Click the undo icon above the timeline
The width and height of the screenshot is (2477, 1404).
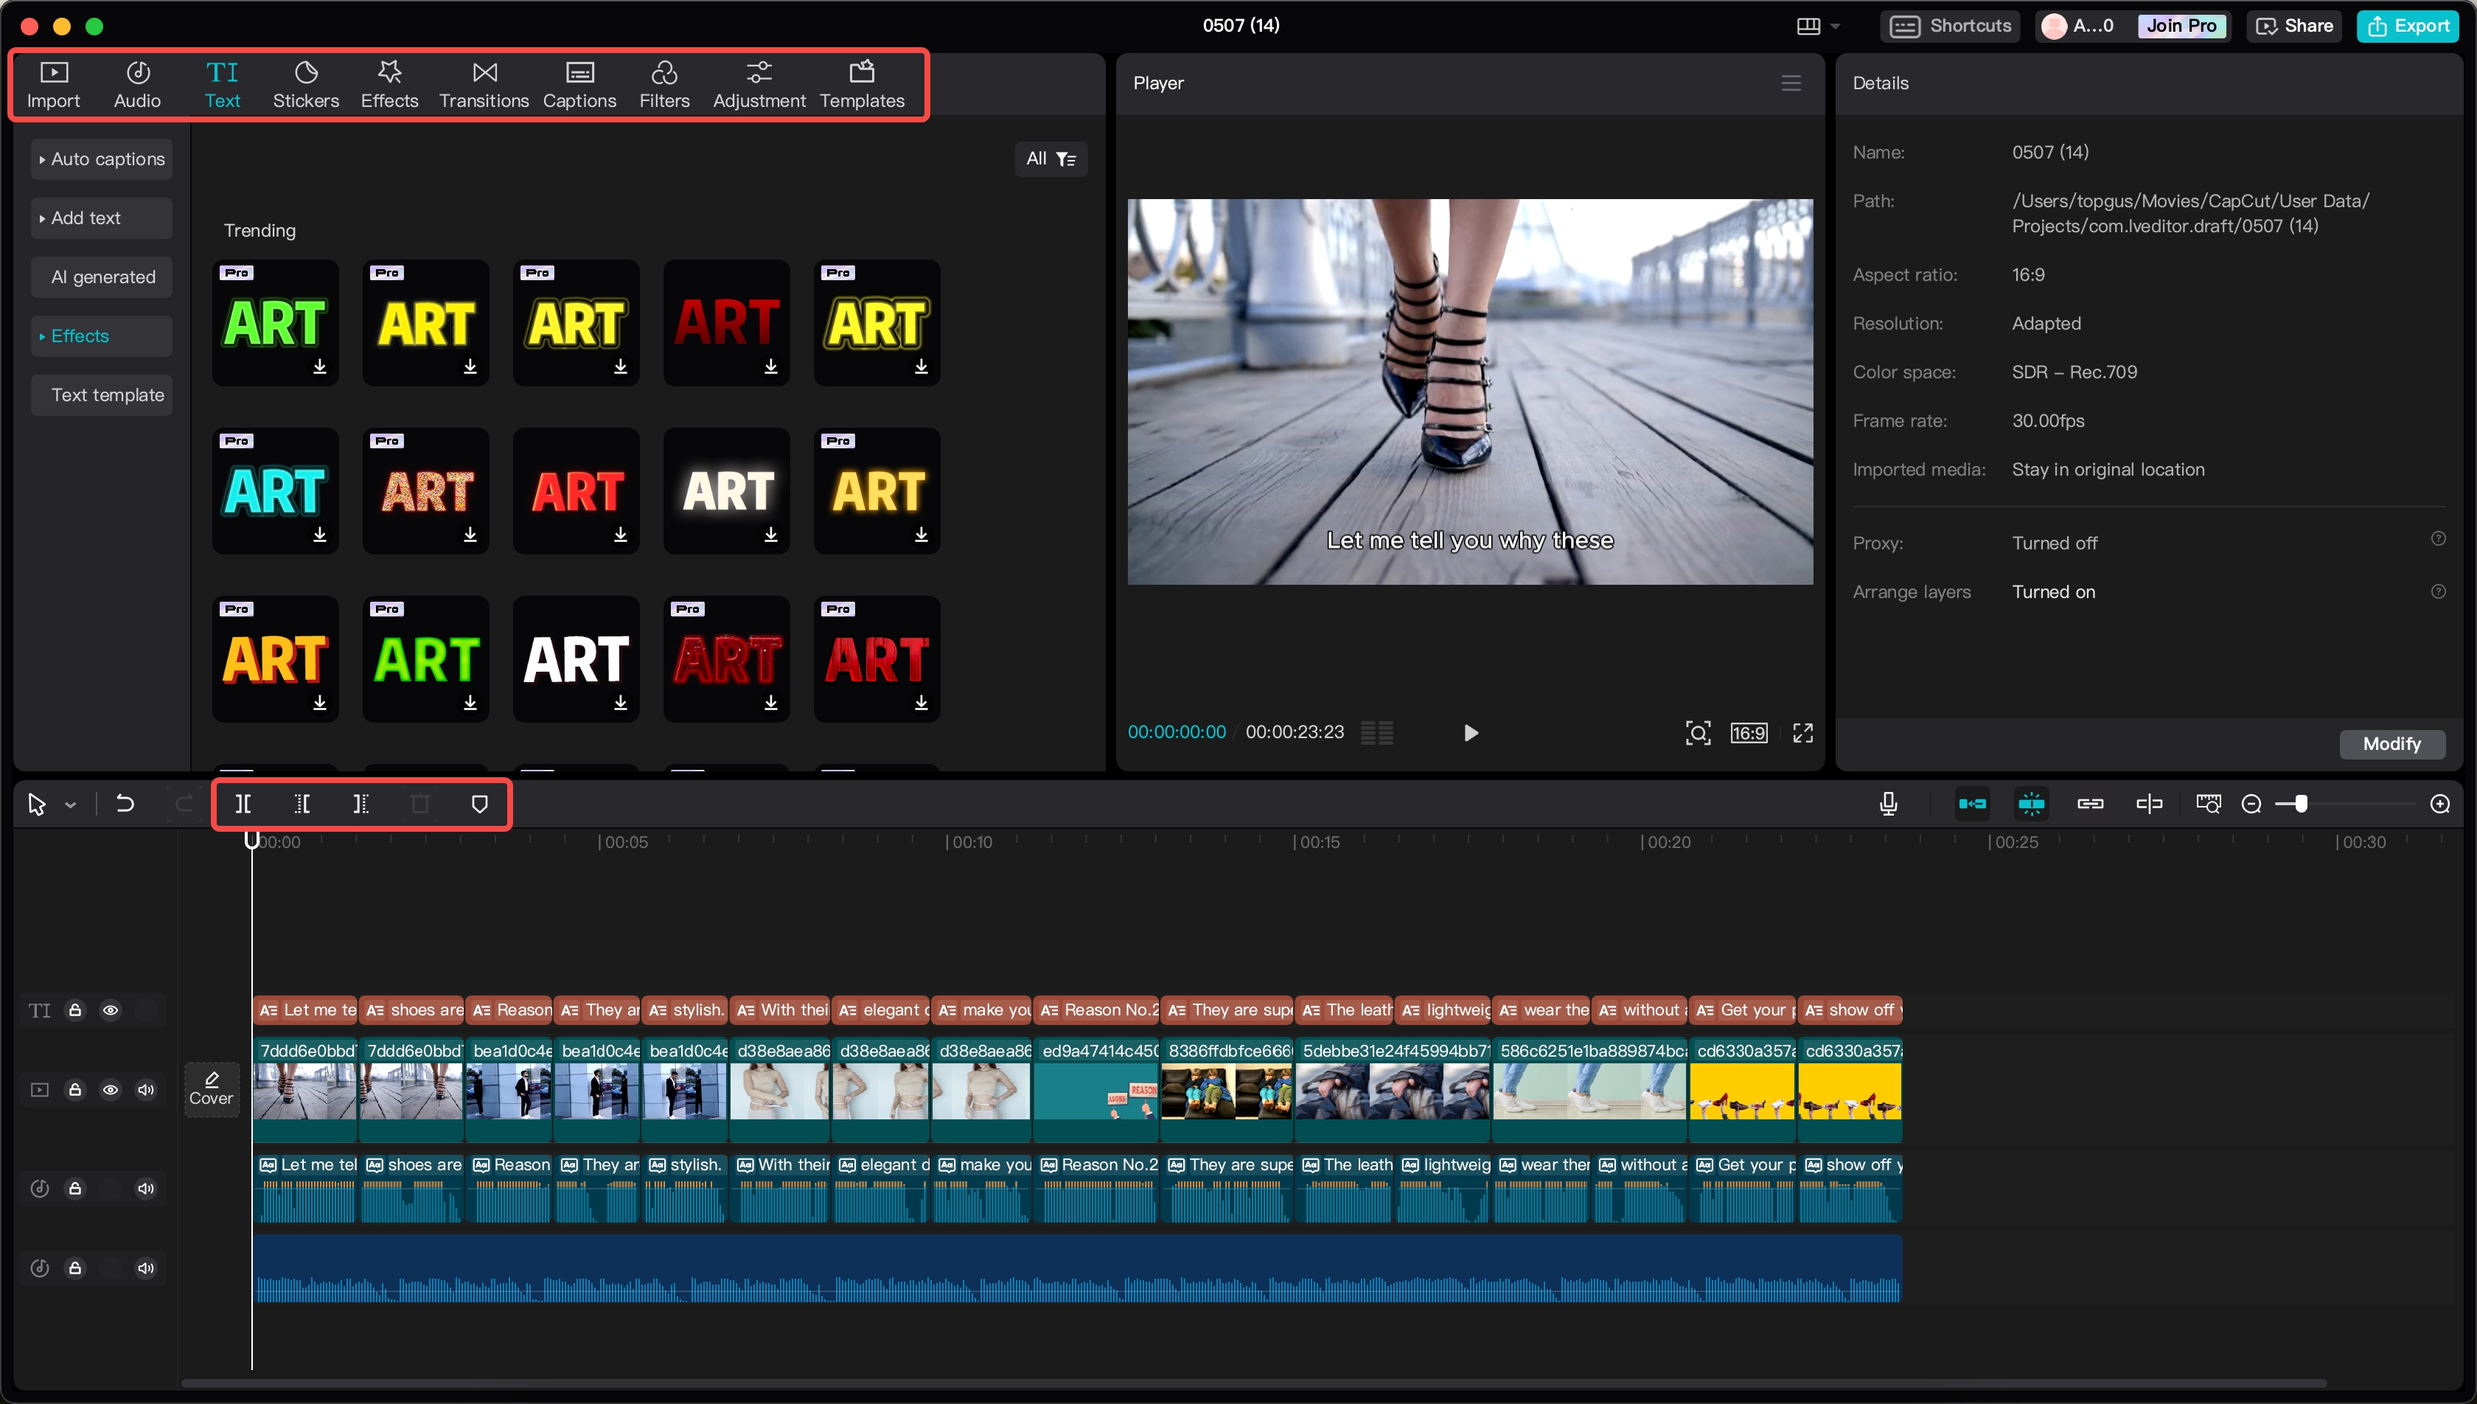pyautogui.click(x=125, y=803)
